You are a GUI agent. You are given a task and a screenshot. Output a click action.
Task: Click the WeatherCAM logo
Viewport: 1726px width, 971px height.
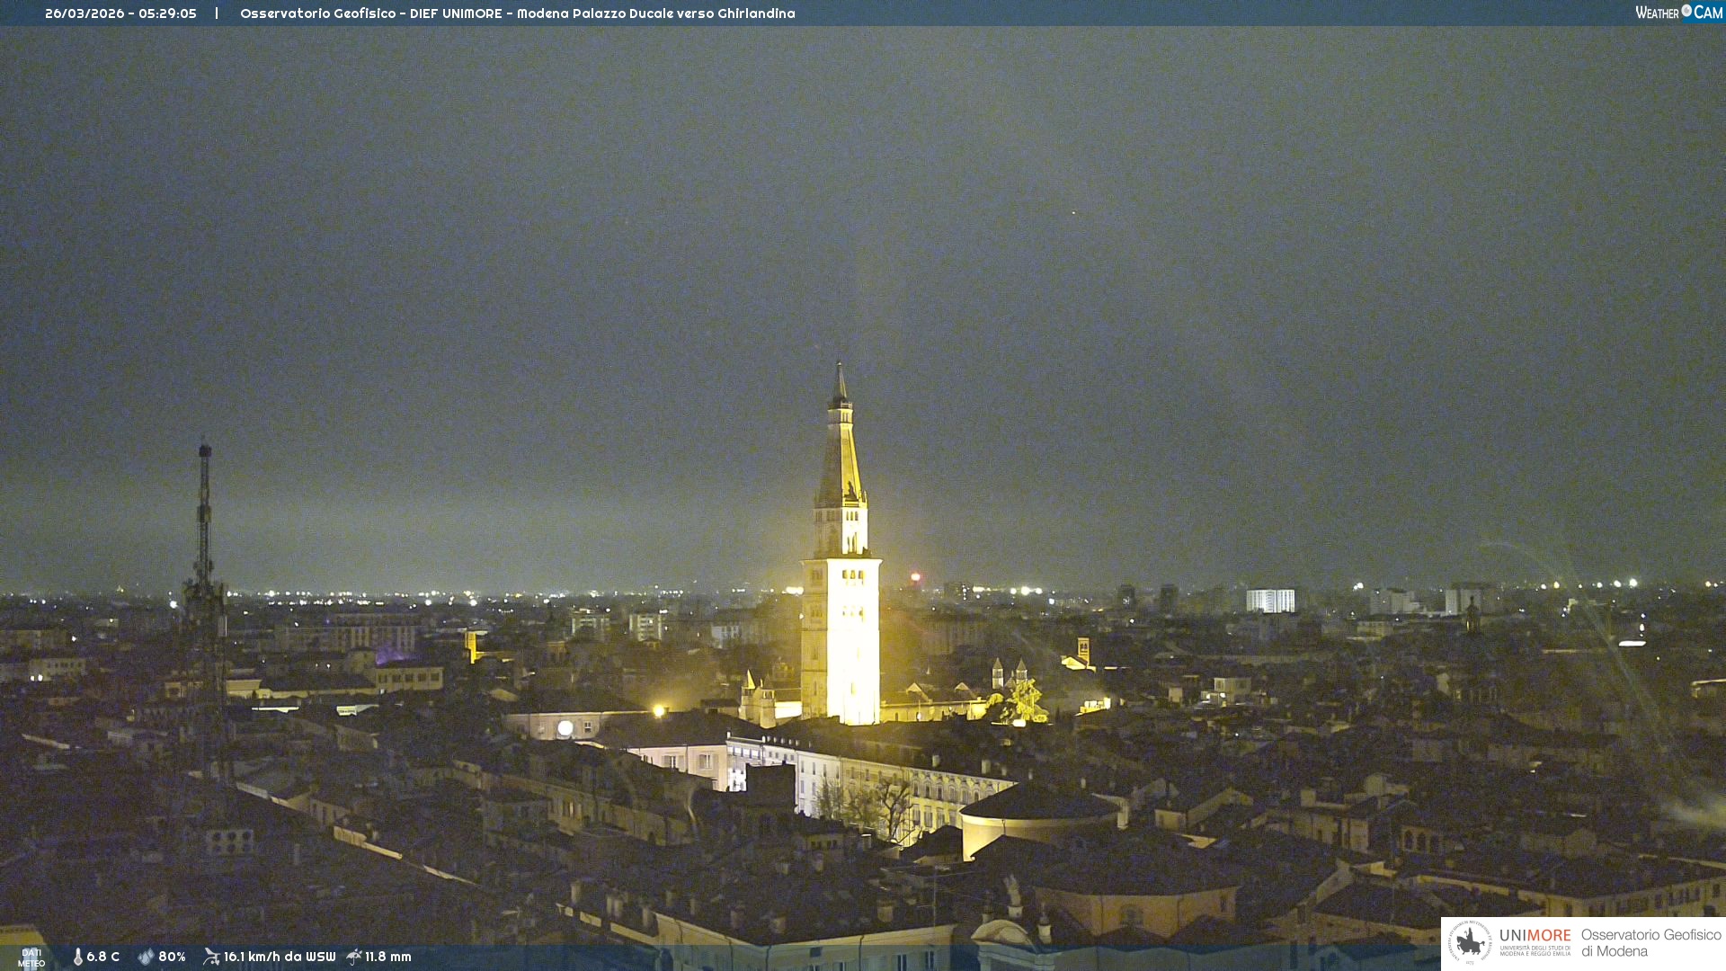pyautogui.click(x=1677, y=13)
